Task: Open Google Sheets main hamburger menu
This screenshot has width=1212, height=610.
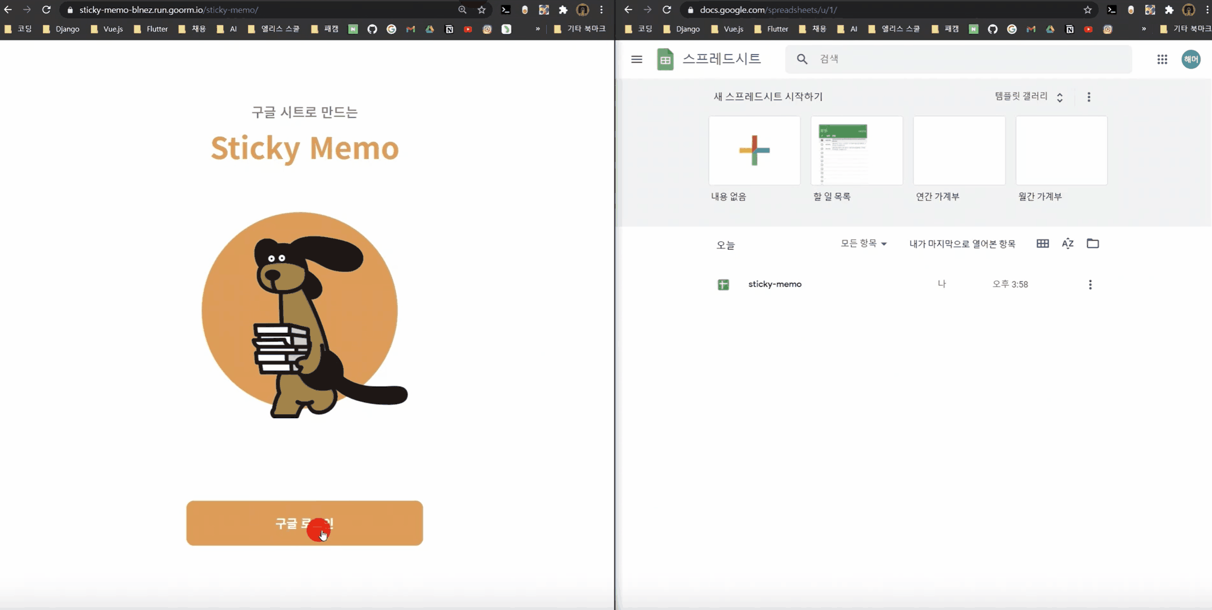Action: tap(637, 59)
